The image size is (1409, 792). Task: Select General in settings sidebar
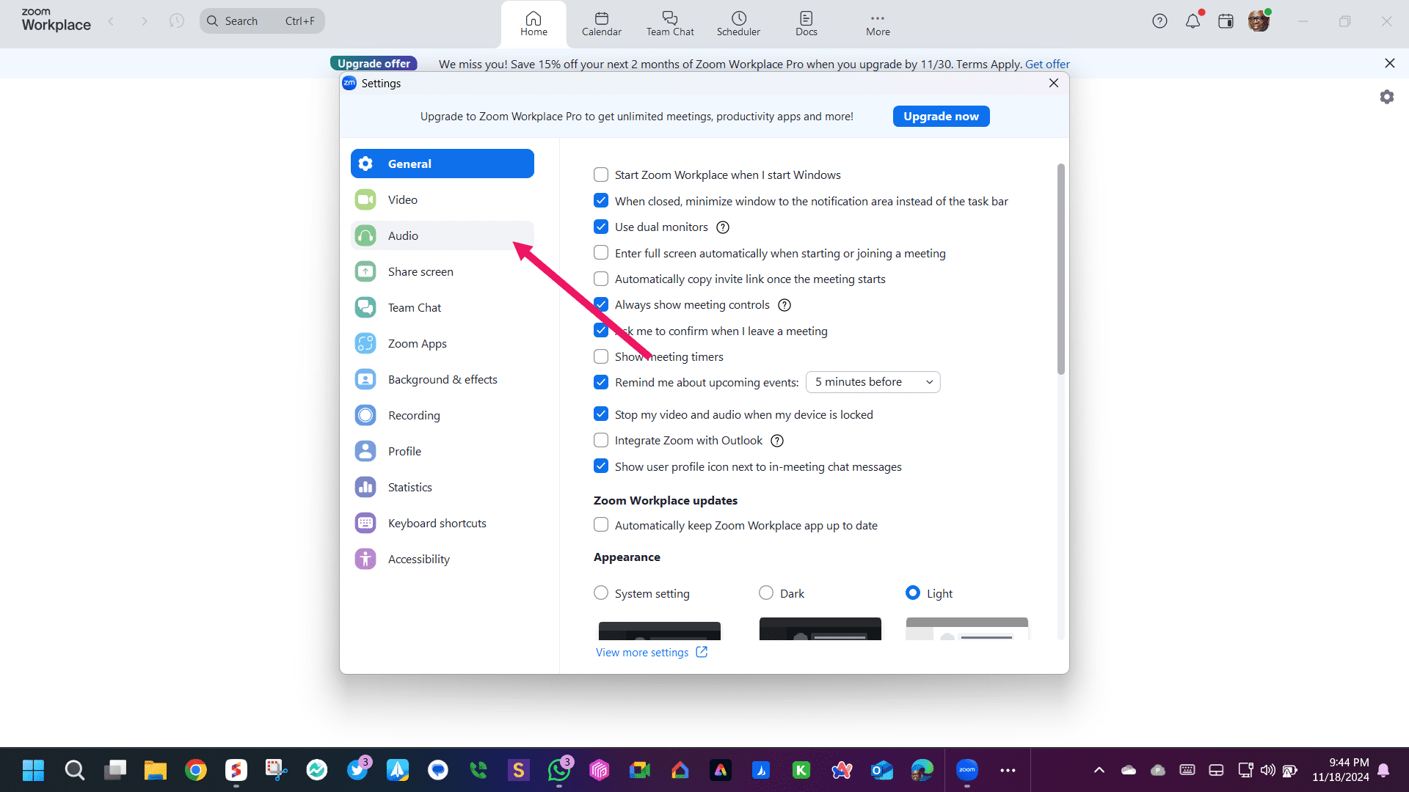pos(442,164)
